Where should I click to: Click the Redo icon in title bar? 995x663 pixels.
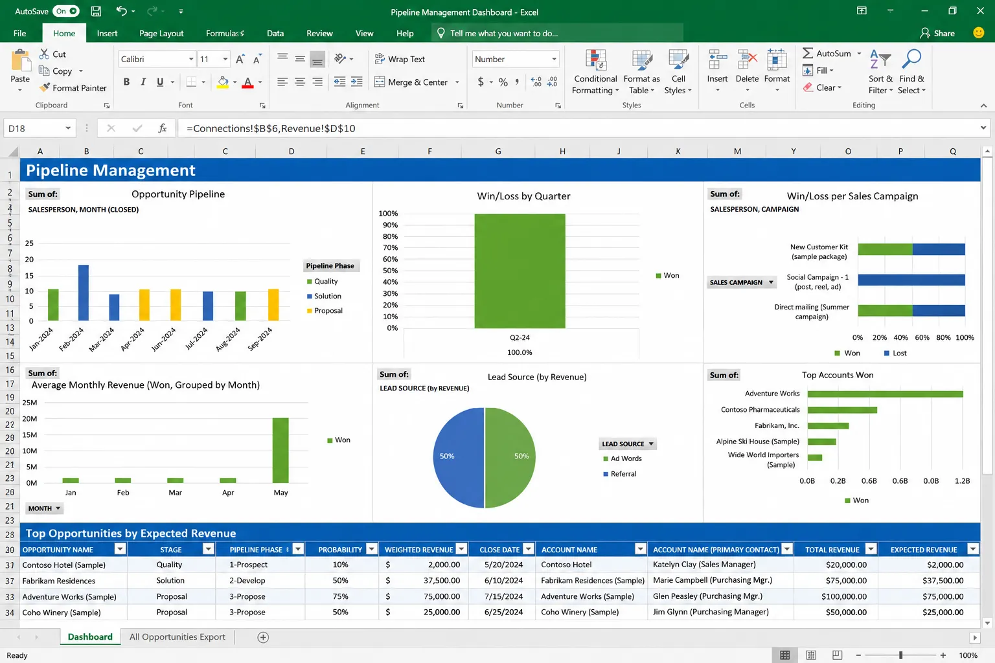click(x=152, y=11)
